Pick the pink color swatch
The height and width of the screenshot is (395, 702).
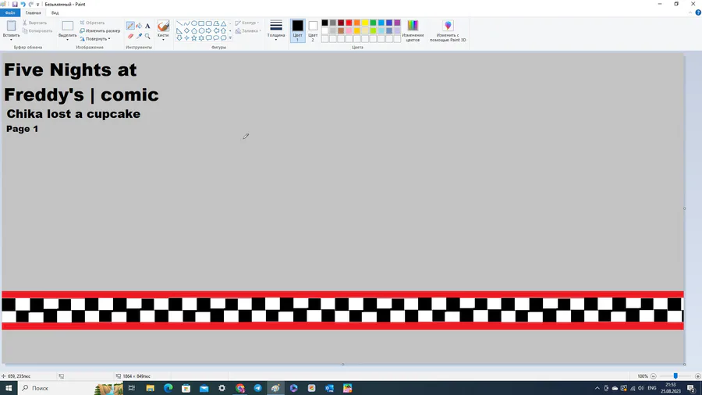coord(349,31)
